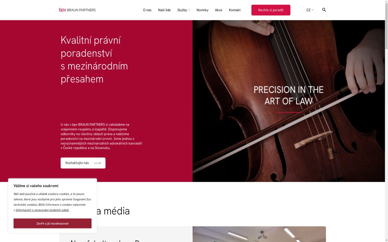Click the Kontaktujte nás button
The height and width of the screenshot is (242, 388).
(x=83, y=163)
